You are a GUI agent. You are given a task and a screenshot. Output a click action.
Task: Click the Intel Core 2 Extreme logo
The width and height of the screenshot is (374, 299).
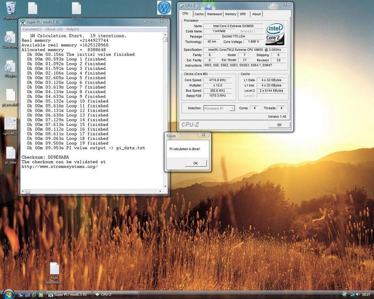[275, 33]
